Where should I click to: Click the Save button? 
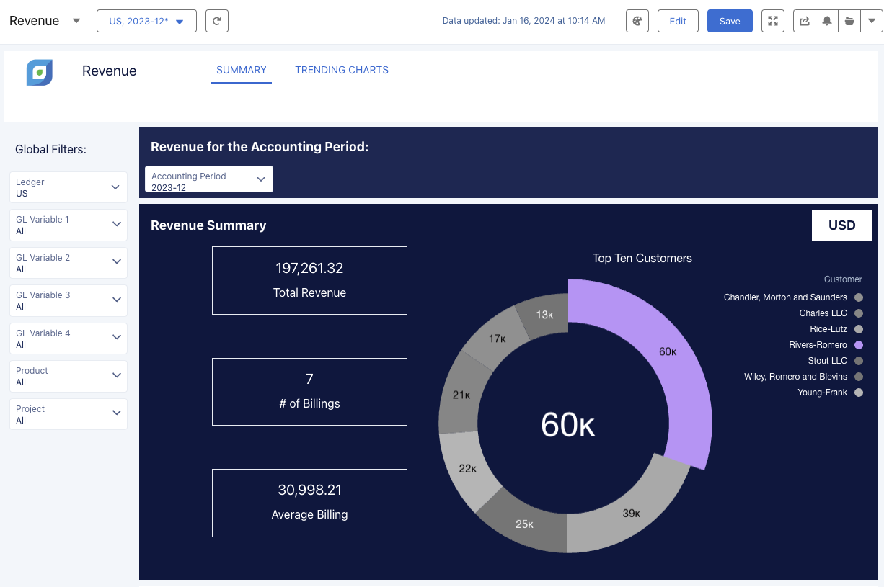coord(730,21)
